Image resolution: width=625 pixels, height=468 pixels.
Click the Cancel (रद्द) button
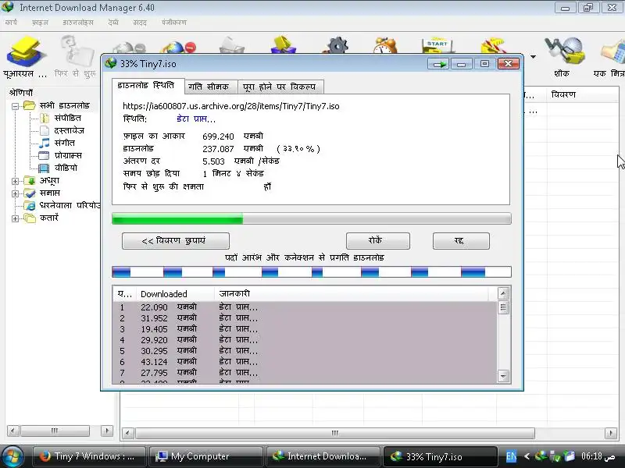click(461, 241)
